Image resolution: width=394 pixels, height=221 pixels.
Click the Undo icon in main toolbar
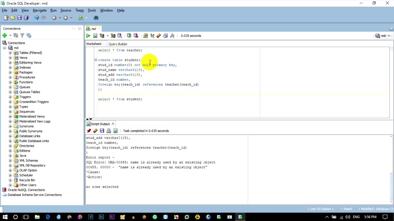37,18
